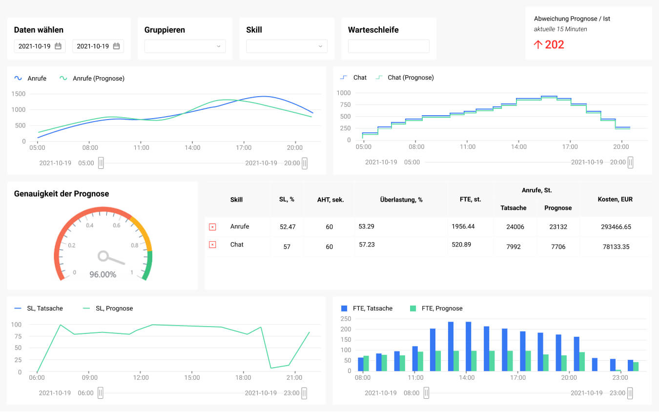The image size is (659, 412).
Task: Click the red X icon in Chat row
Action: point(212,245)
